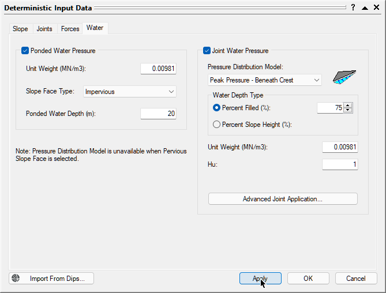Decrease Percent Filled with down spinner arrow
This screenshot has height=293, width=386.
pos(347,110)
